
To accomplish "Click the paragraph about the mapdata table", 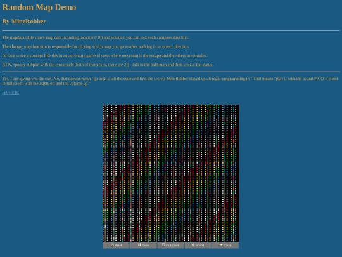I will click(95, 37).
